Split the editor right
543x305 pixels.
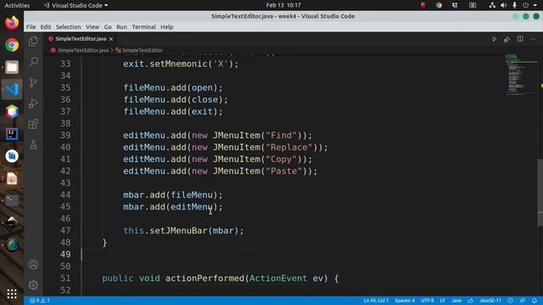pyautogui.click(x=520, y=39)
